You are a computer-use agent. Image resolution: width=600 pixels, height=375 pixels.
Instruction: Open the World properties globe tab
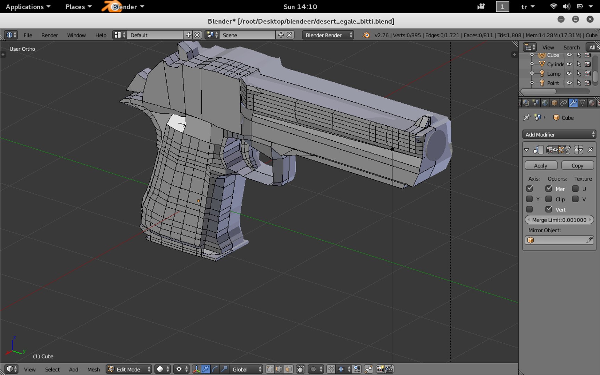coord(545,103)
